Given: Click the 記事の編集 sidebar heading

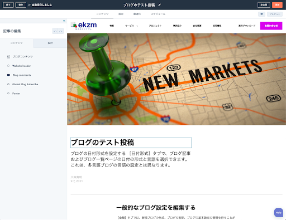Looking at the screenshot, I should click(12, 31).
